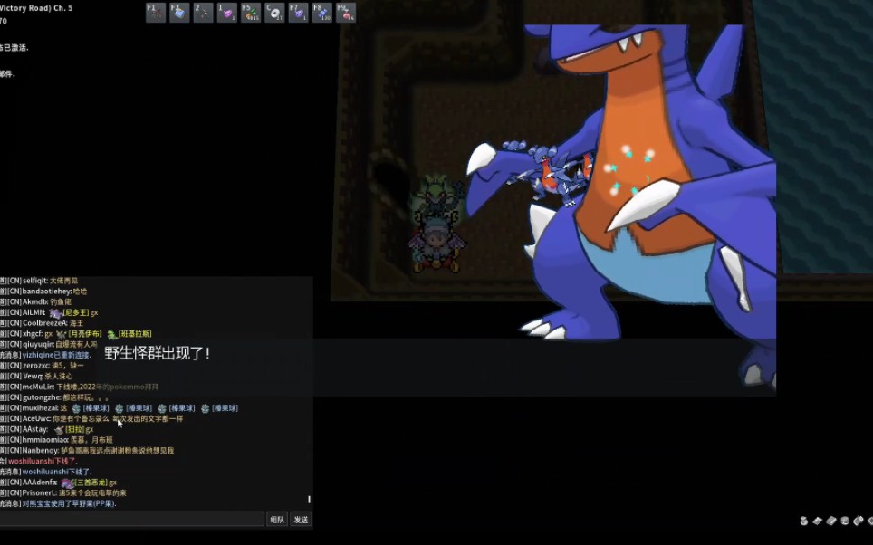The width and height of the screenshot is (873, 545).
Task: Open the [月亮伊布] link from xhgcf
Action: [x=84, y=334]
